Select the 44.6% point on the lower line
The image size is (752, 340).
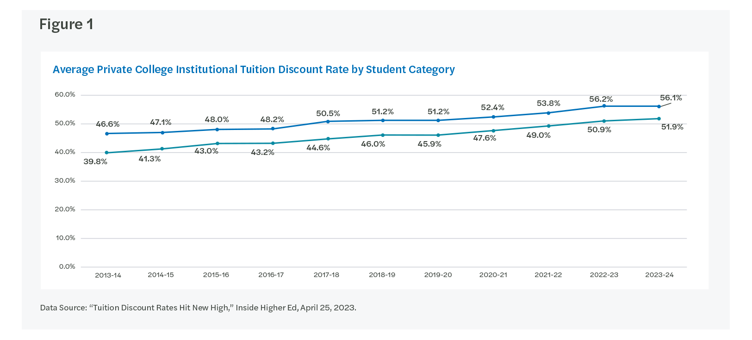pyautogui.click(x=328, y=139)
